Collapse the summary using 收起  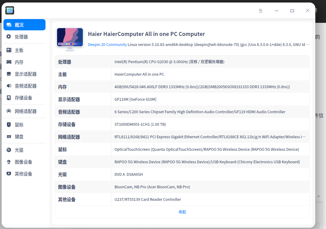182,212
